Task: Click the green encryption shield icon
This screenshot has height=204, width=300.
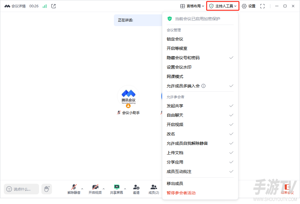Action: [x=169, y=19]
